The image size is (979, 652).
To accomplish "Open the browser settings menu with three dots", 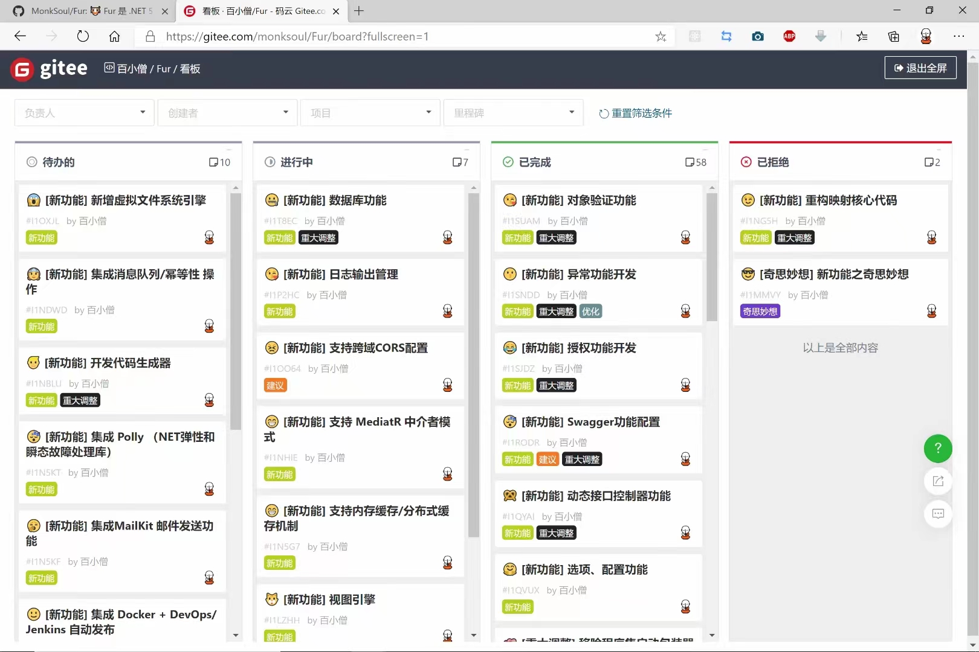I will 960,36.
